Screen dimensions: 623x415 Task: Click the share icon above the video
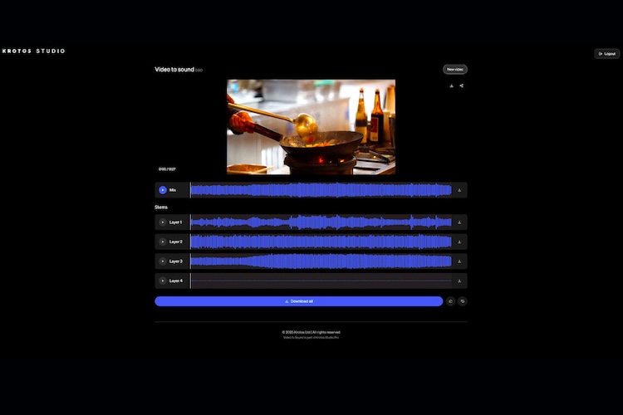click(462, 85)
